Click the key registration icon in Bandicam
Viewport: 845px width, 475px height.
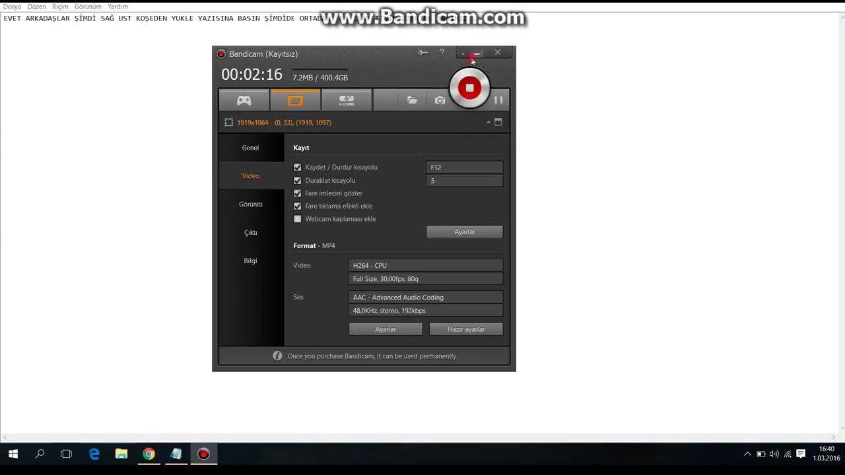point(422,53)
